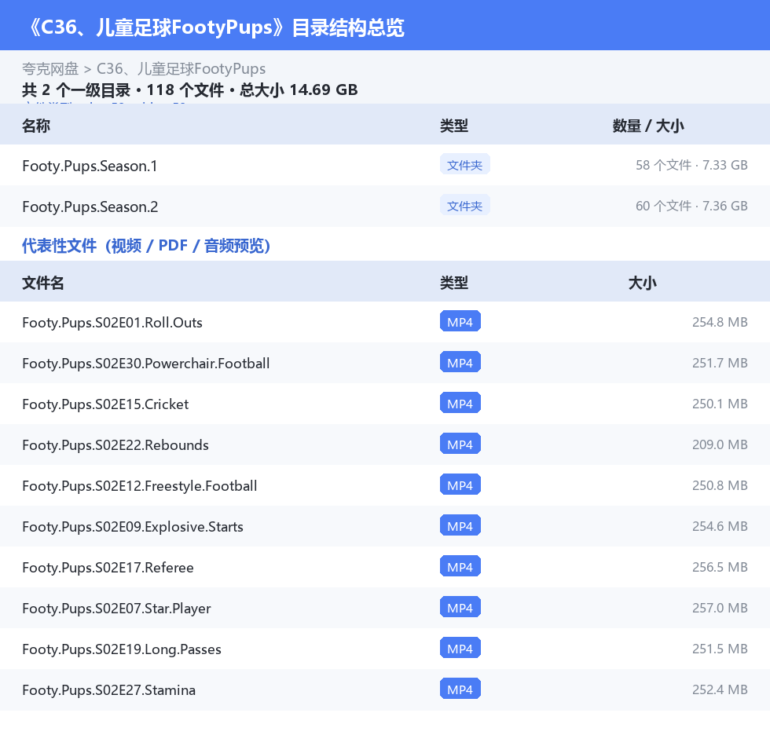
Task: Select the 250.8 MB size value
Action: (720, 485)
